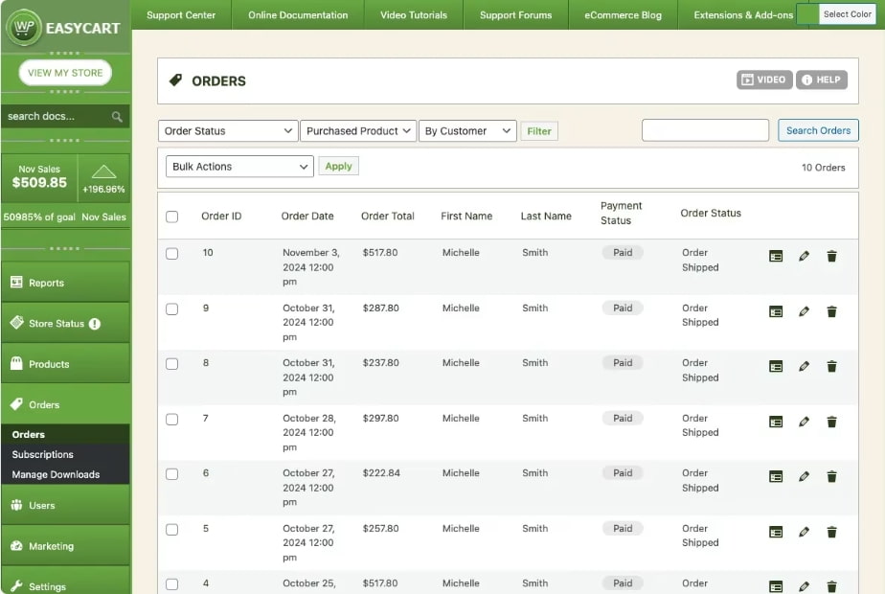Open the Select Color picker
Viewport: 885px width, 594px height.
click(847, 14)
